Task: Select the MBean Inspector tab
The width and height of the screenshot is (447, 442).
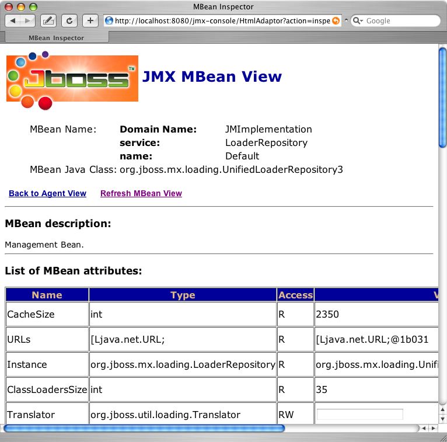Action: [57, 37]
